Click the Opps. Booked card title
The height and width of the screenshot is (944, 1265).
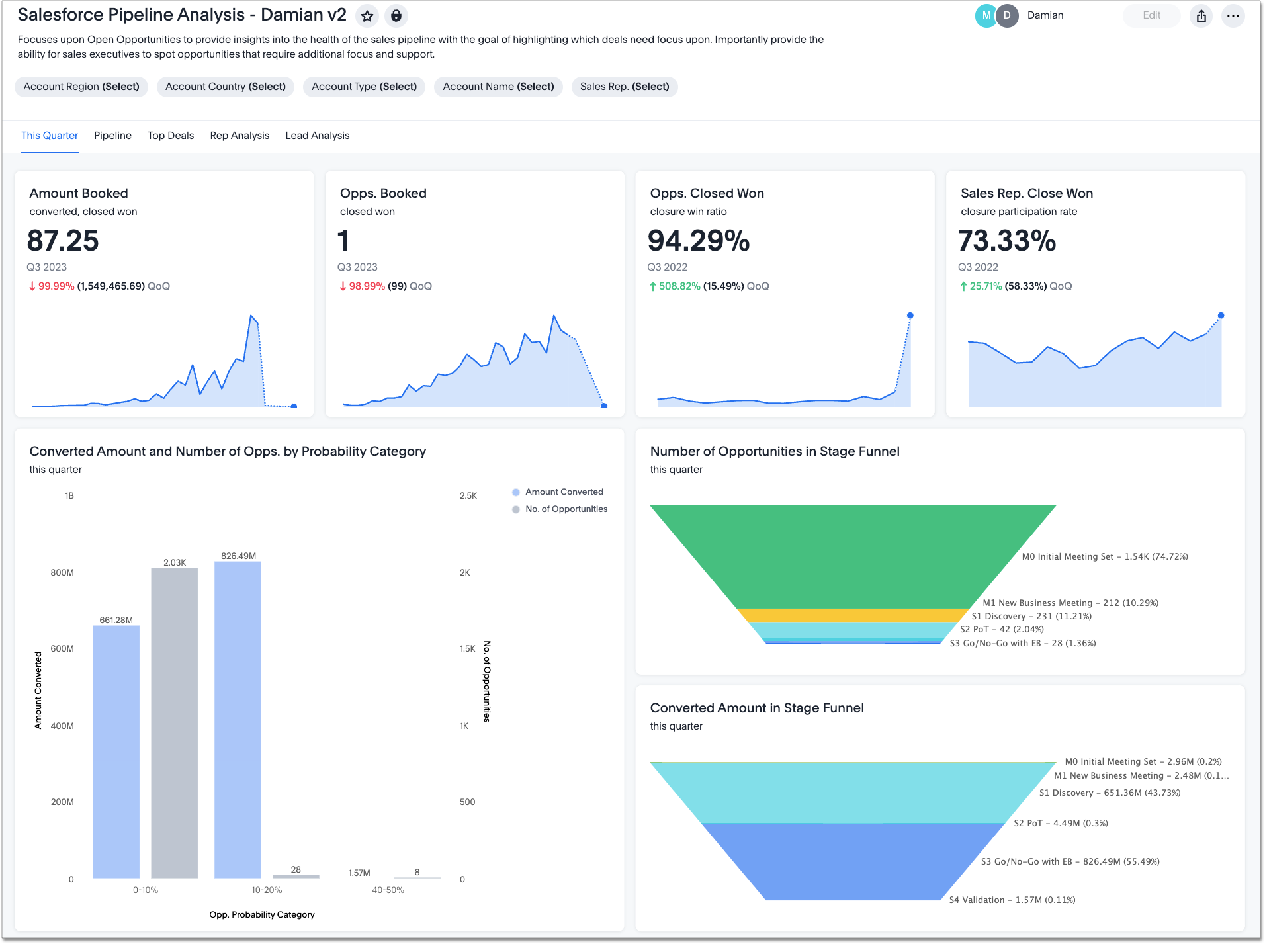click(x=383, y=193)
